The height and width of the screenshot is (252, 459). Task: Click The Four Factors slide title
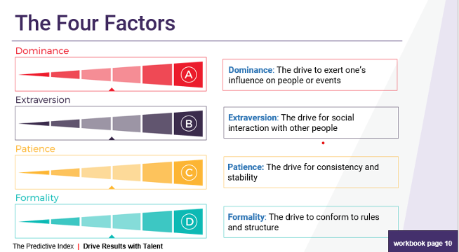pos(95,23)
